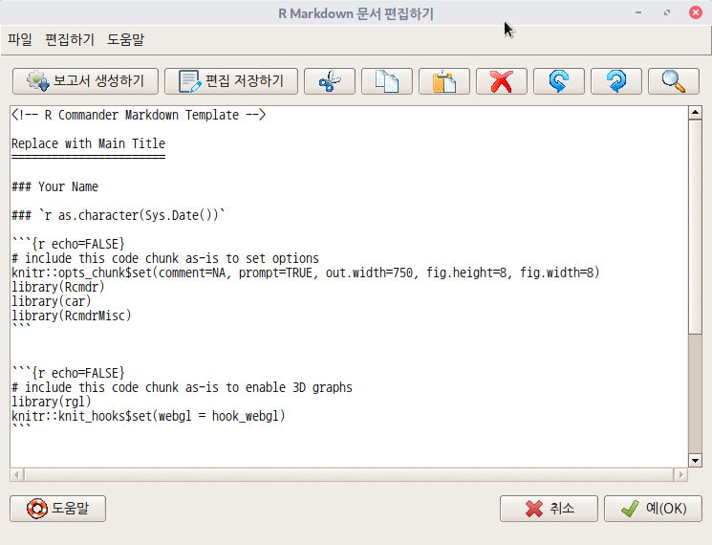The width and height of the screenshot is (712, 545).
Task: Open the 도움말 menu in menu bar
Action: (125, 39)
